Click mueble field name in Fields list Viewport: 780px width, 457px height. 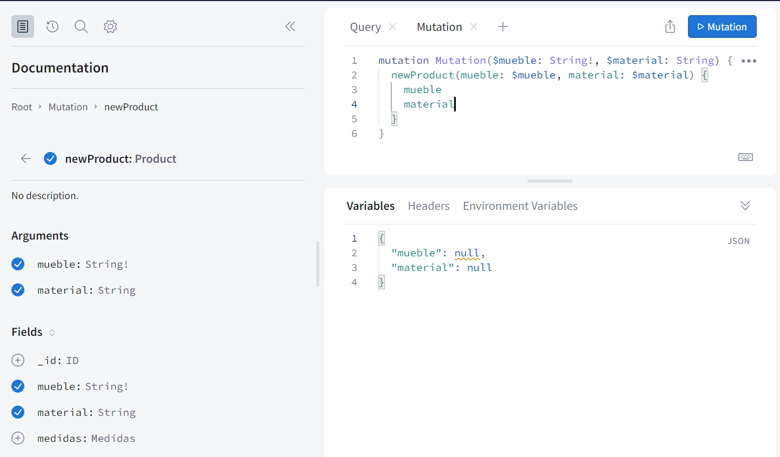(x=58, y=387)
